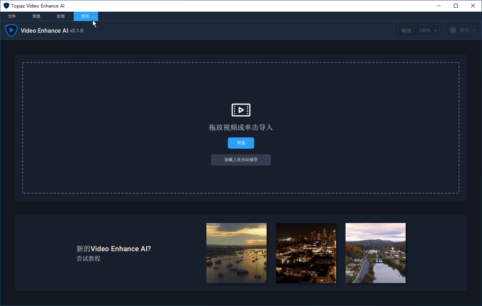The width and height of the screenshot is (482, 306).
Task: Click the video import film icon
Action: [x=241, y=110]
